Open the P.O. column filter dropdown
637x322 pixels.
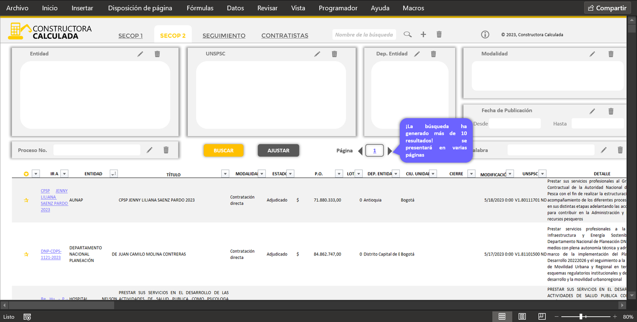tap(339, 174)
